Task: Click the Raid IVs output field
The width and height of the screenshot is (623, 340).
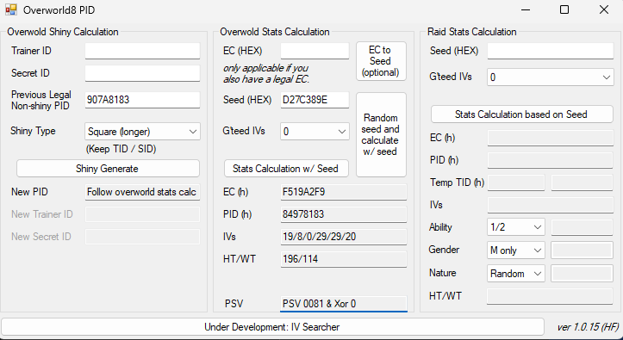Action: pyautogui.click(x=551, y=205)
